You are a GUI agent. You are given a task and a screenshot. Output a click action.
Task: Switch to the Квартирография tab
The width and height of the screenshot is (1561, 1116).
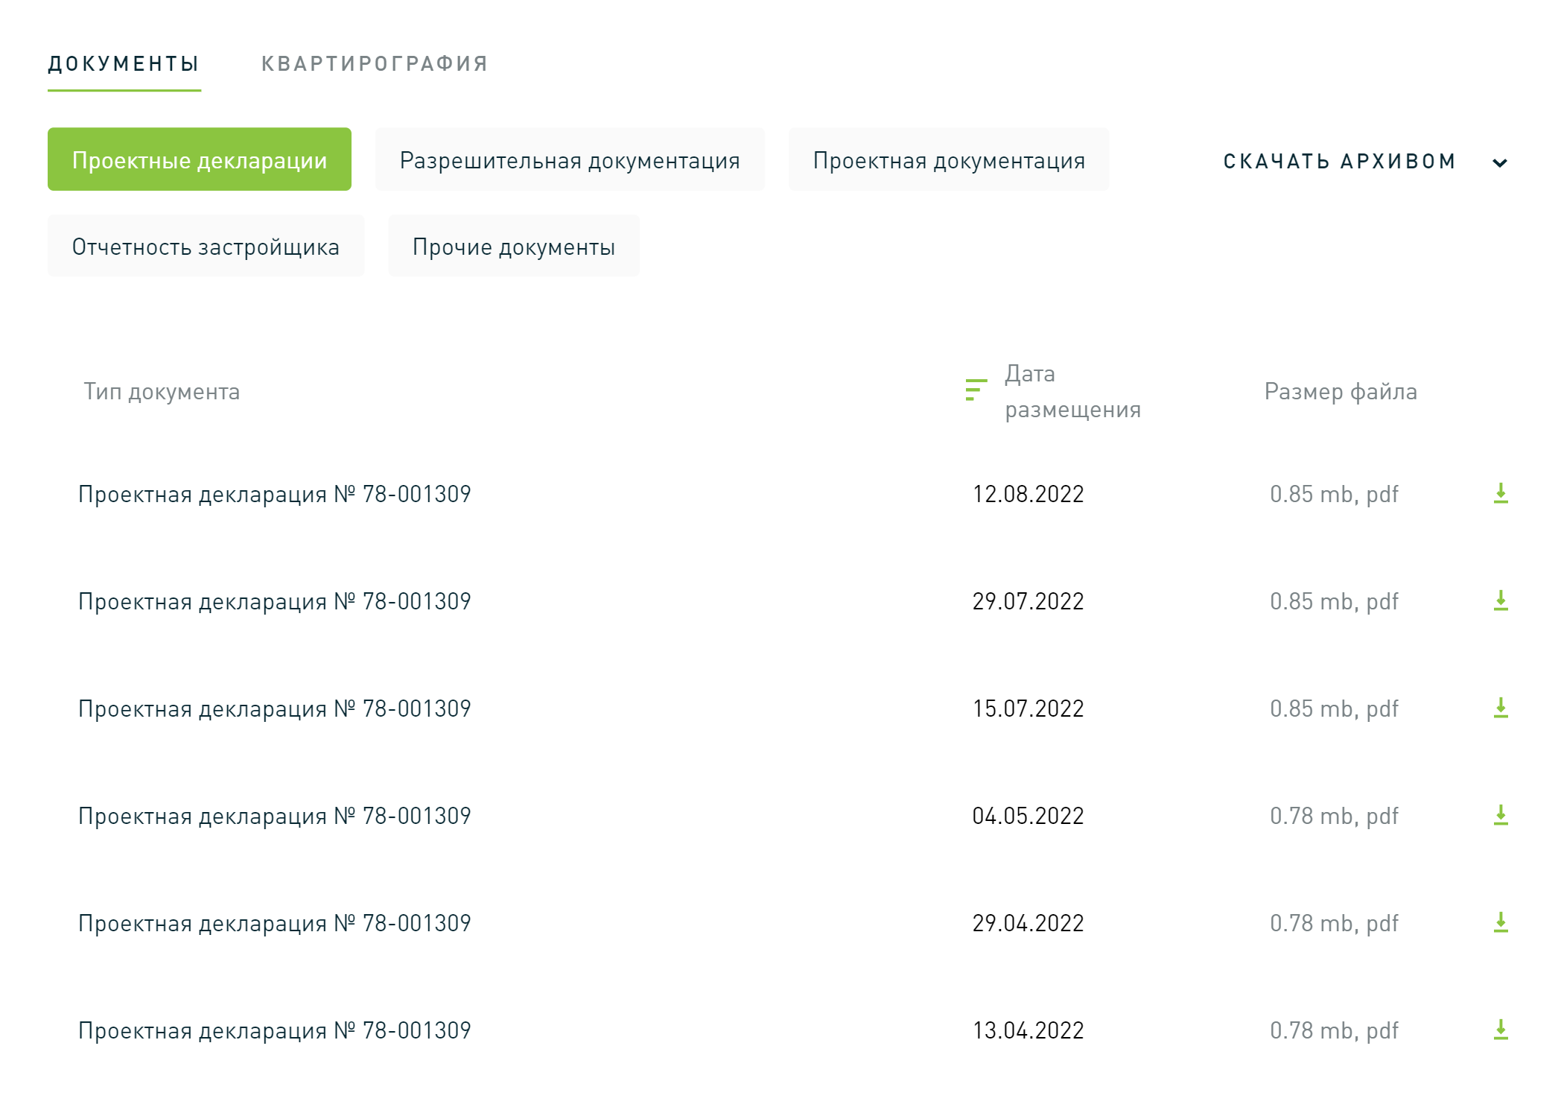pyautogui.click(x=375, y=64)
